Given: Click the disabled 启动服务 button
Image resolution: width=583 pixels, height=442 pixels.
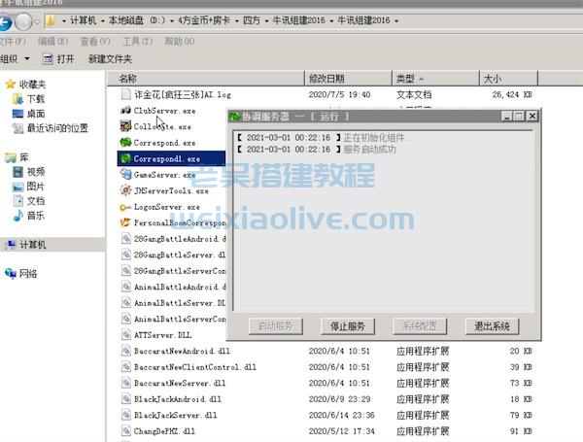Looking at the screenshot, I should tap(276, 326).
